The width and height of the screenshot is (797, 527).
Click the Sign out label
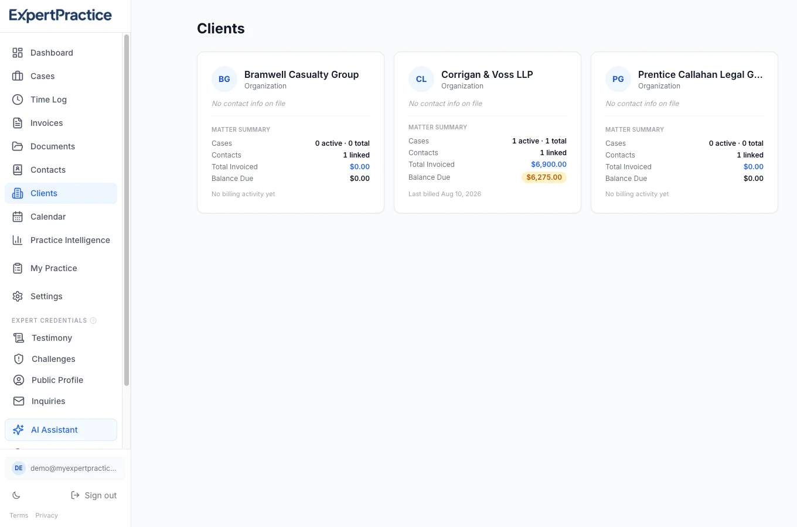point(101,495)
